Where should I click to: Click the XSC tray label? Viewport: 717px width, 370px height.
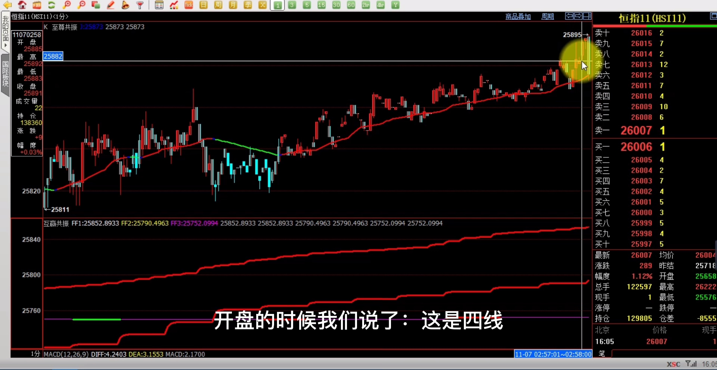click(673, 364)
